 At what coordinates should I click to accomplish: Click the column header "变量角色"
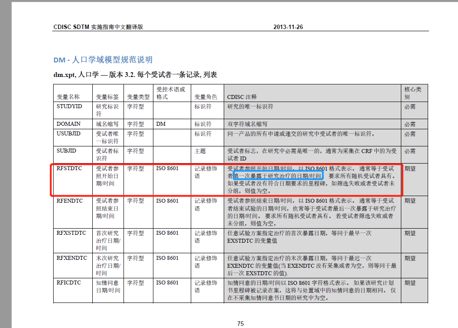(206, 97)
